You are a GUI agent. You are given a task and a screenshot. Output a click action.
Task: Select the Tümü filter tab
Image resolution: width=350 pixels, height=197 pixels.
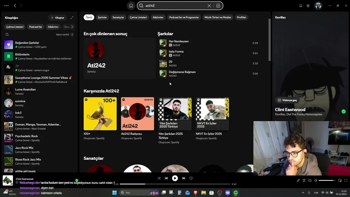point(89,17)
